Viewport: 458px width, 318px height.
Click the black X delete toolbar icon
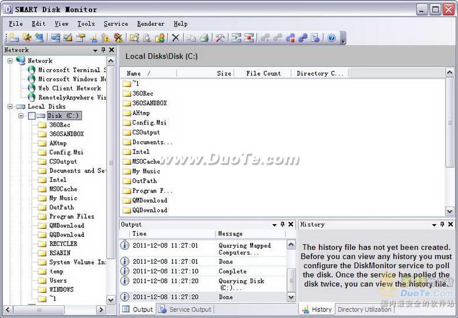pos(176,38)
